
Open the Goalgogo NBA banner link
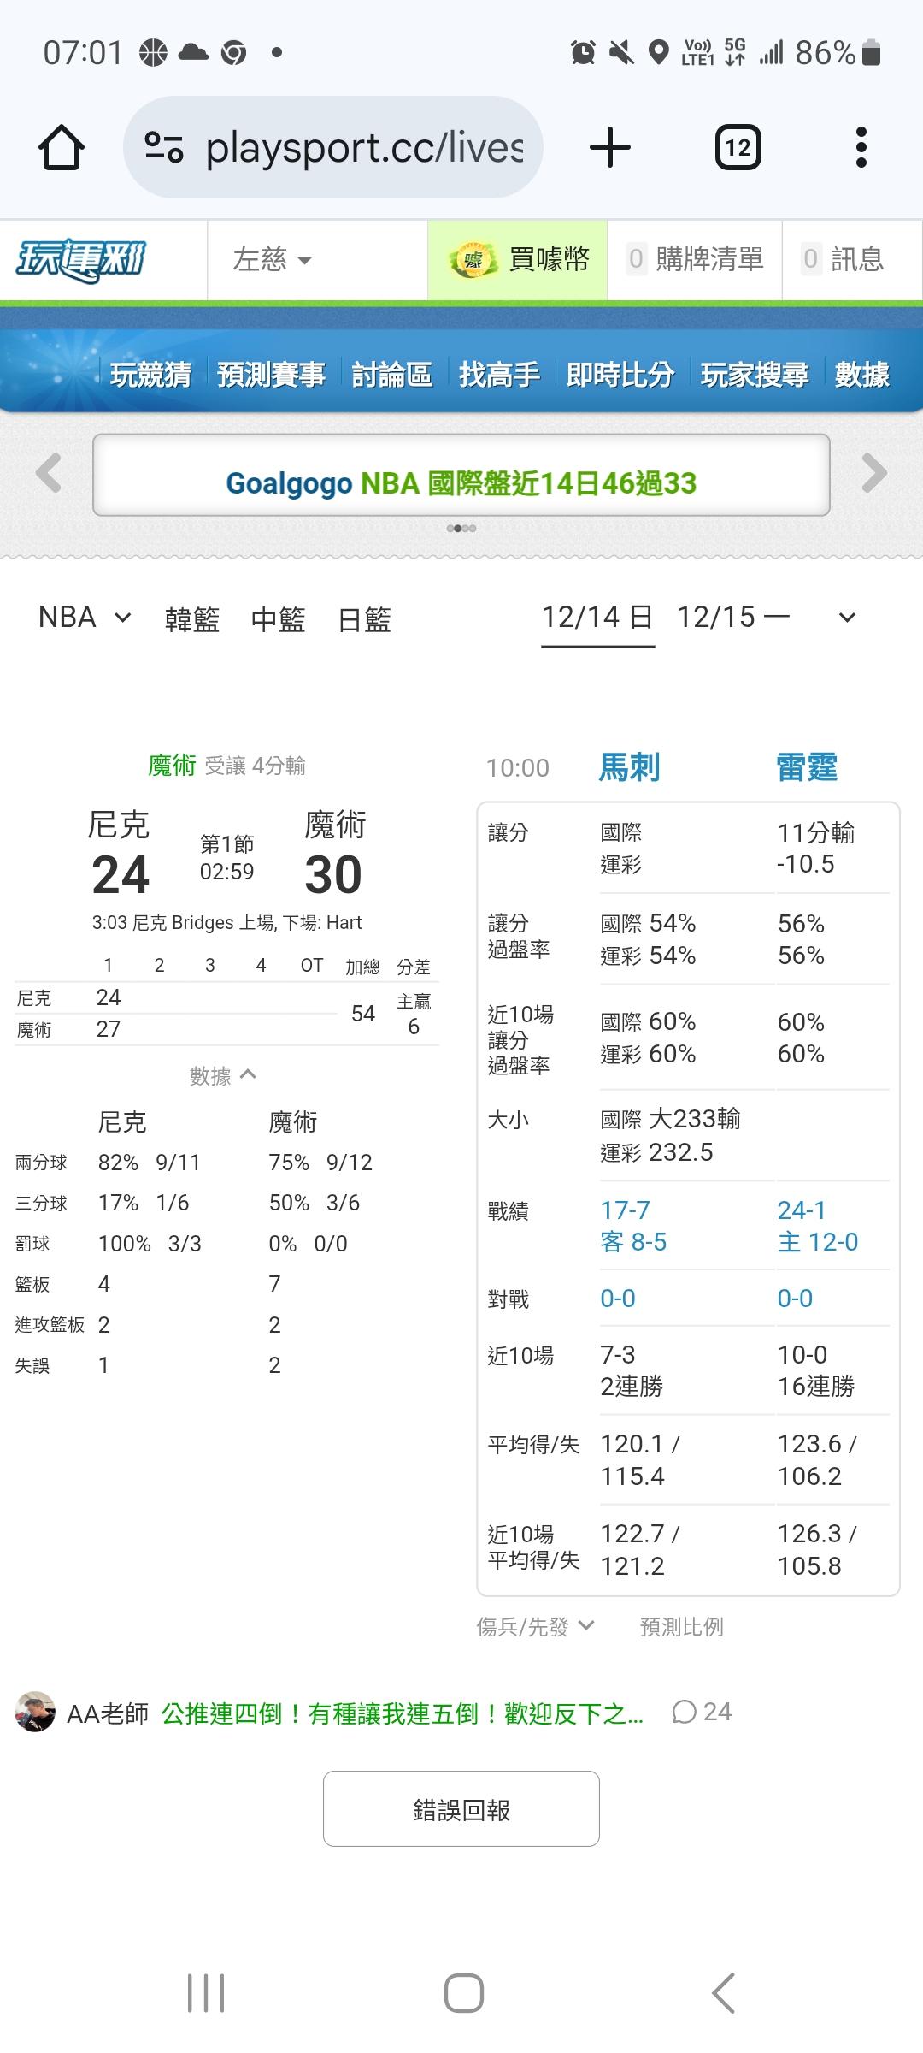point(461,483)
